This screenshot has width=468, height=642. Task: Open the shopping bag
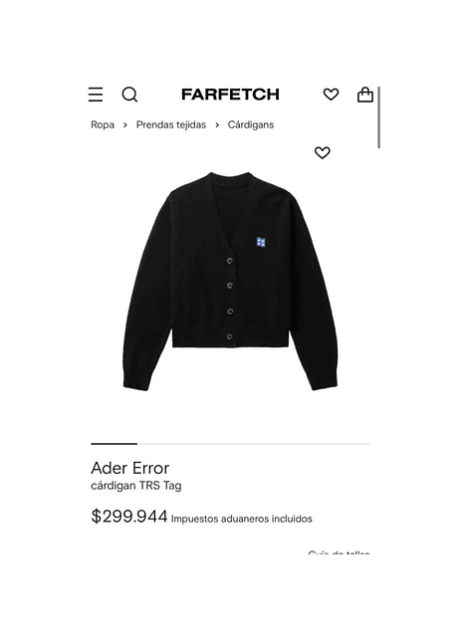point(365,95)
